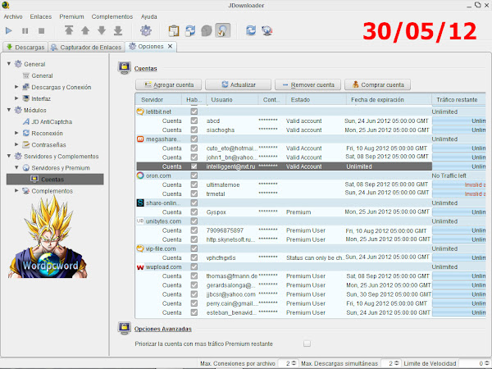The height and width of the screenshot is (369, 492).
Task: Toggle checkbox for account ultimatemoe
Action: coord(194,184)
